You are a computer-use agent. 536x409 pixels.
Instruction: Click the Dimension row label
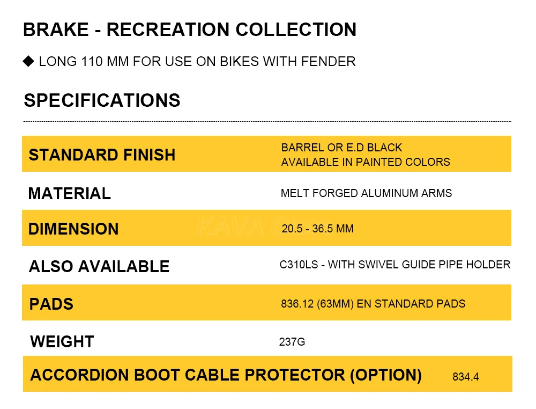point(73,229)
